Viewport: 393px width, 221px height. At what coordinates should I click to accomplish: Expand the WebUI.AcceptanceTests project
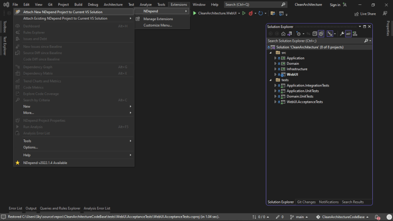click(275, 102)
